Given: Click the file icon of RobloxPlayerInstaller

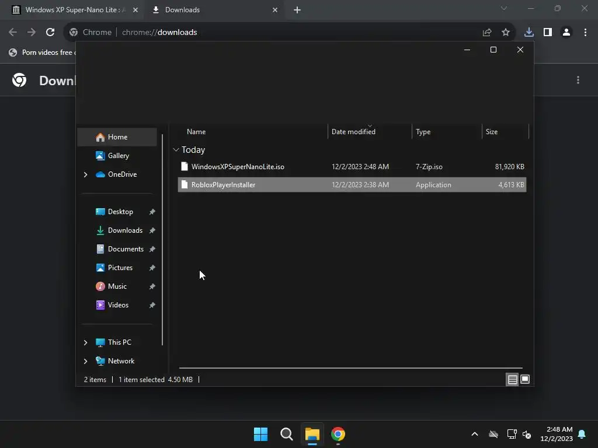Looking at the screenshot, I should tap(185, 185).
